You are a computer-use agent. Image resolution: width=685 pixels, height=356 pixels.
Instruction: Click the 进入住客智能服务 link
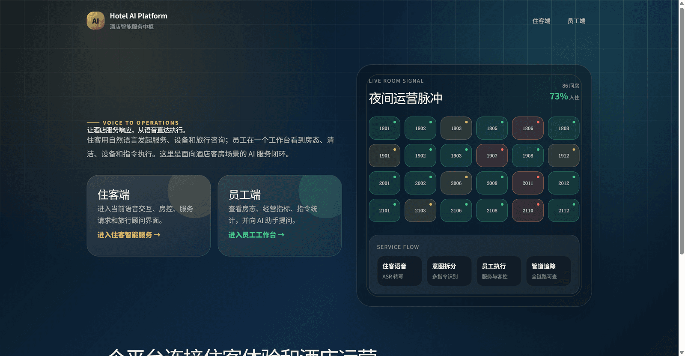(128, 235)
